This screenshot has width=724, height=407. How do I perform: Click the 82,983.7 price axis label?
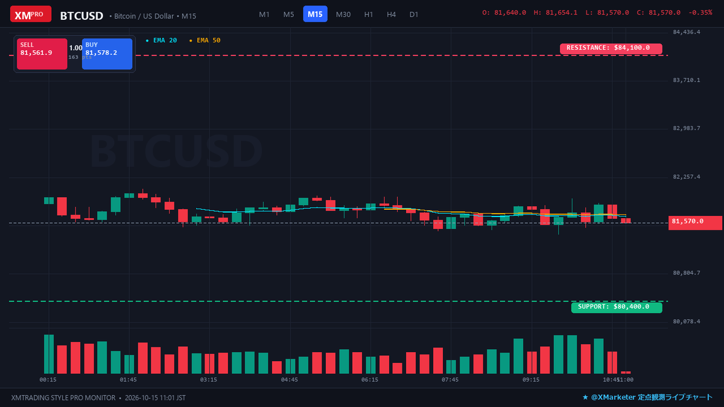point(687,128)
